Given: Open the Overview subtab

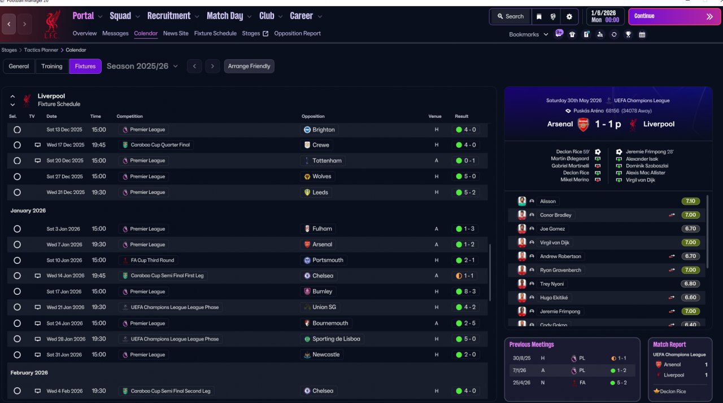Looking at the screenshot, I should click(85, 33).
